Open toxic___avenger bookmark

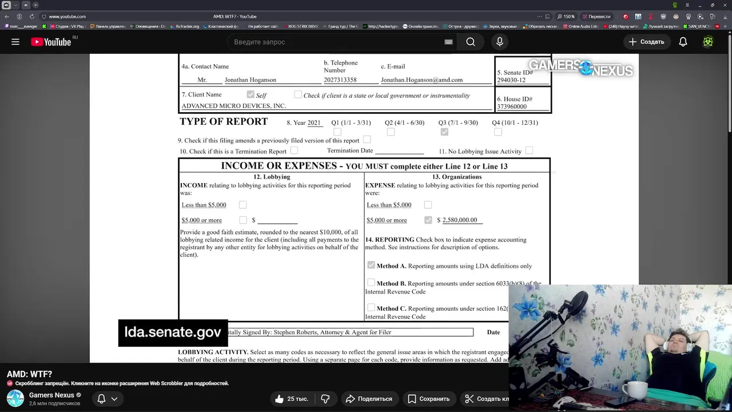point(21,26)
